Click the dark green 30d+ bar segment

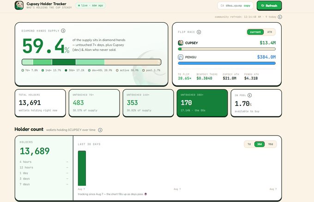64,62
